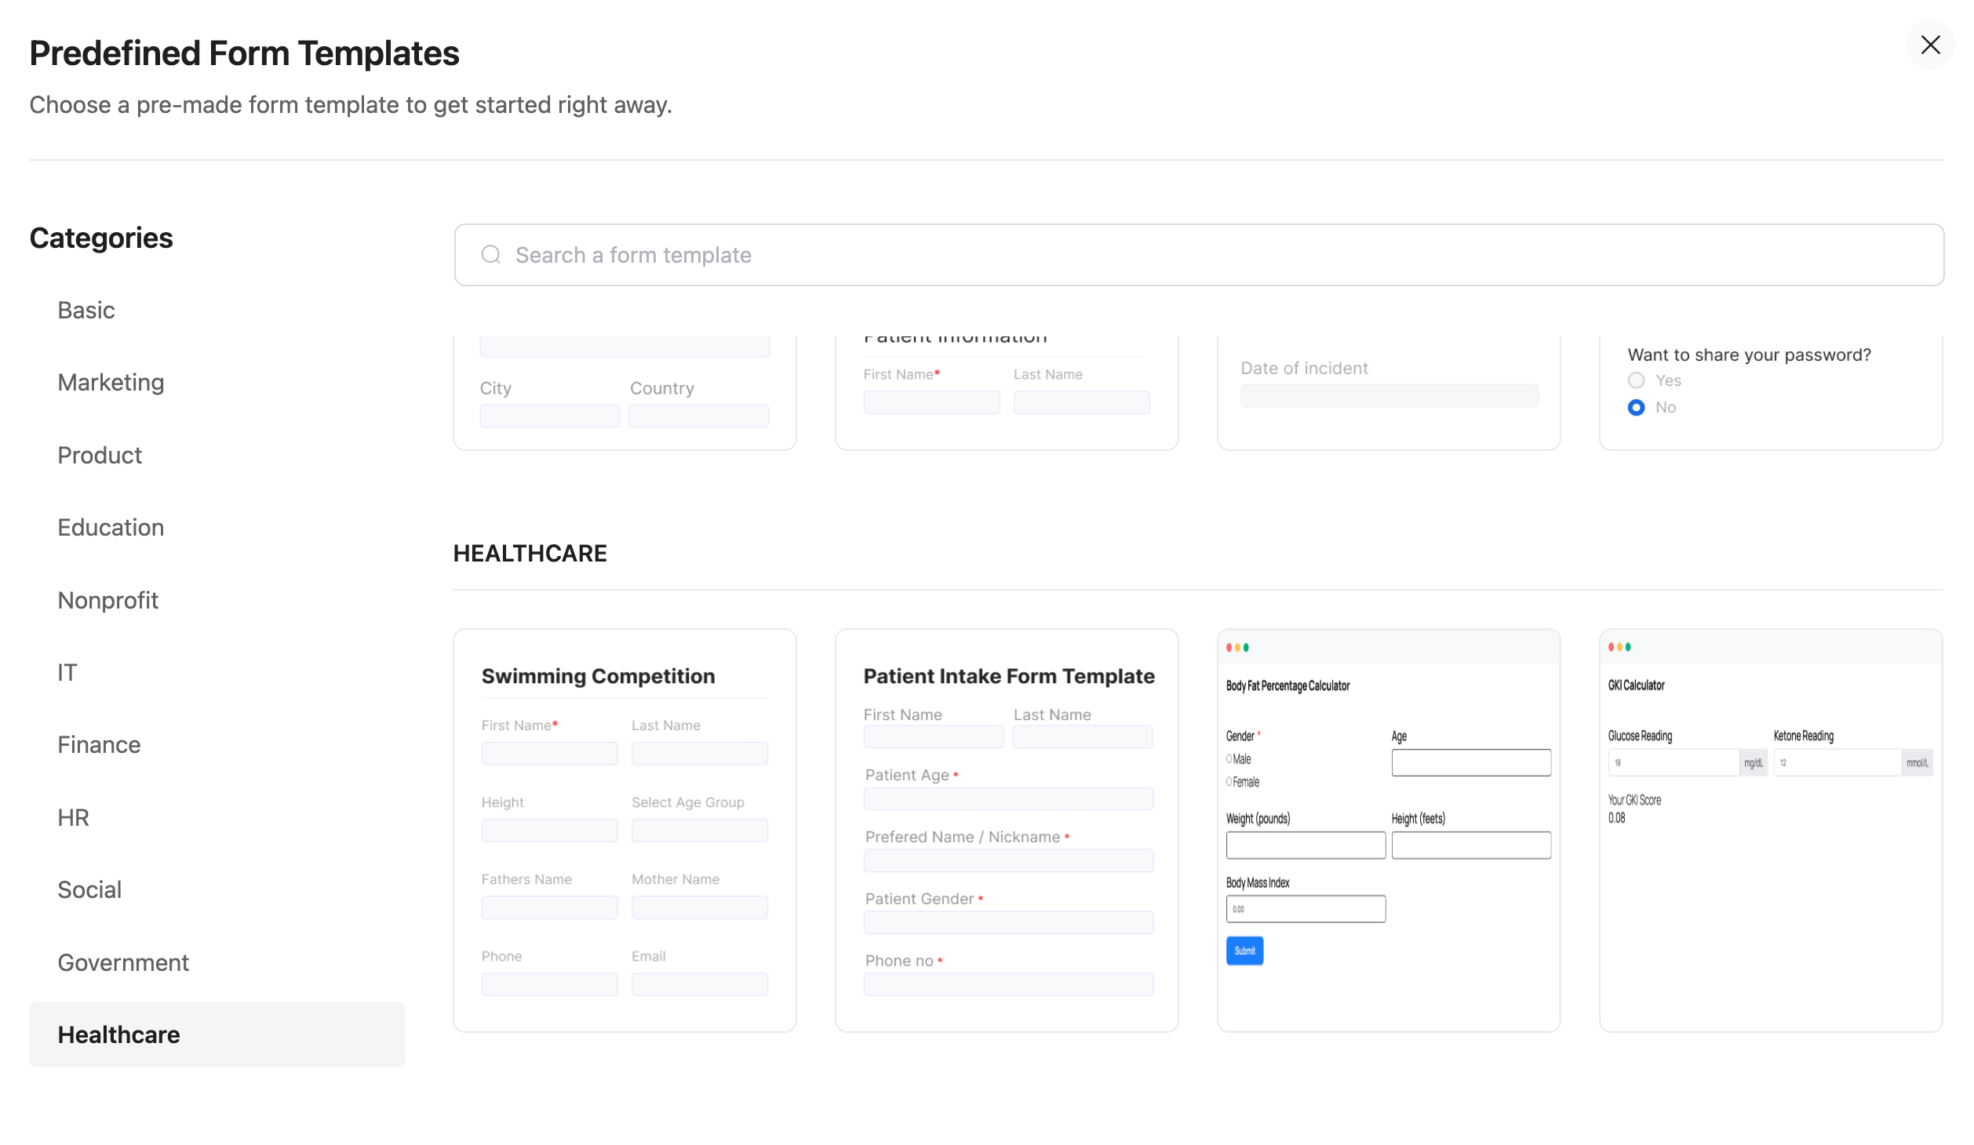
Task: Close the Predefined Form Templates dialog
Action: click(x=1931, y=45)
